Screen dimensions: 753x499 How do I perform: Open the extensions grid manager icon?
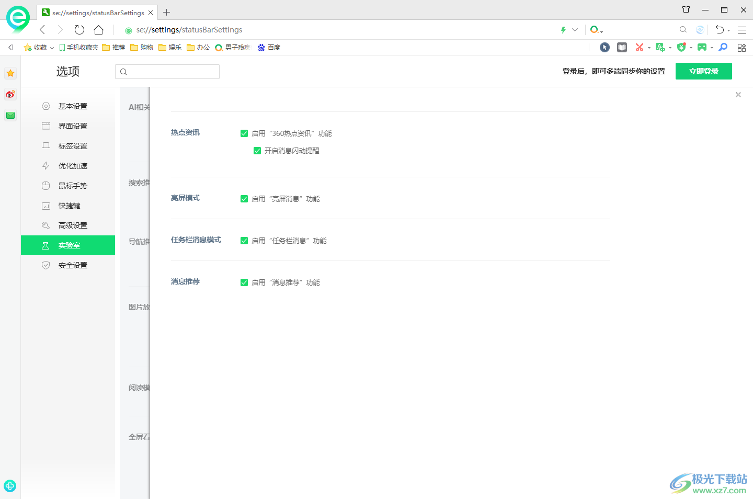click(741, 48)
